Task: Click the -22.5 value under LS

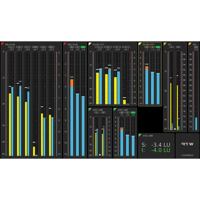Action: [x=43, y=50]
